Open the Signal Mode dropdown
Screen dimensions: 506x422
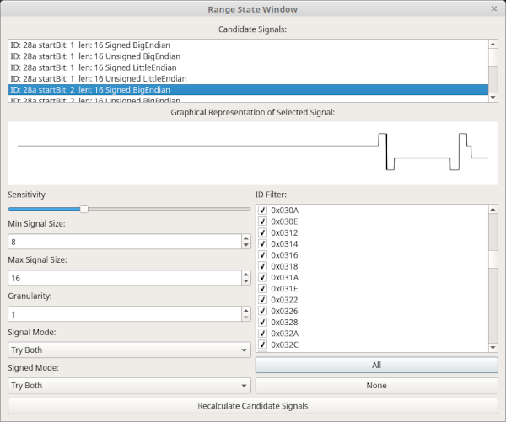[x=129, y=350]
